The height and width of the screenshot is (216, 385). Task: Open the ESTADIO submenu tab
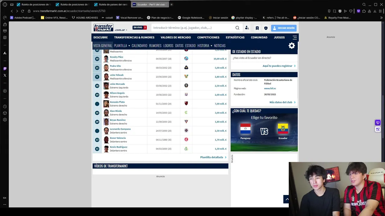point(190,46)
